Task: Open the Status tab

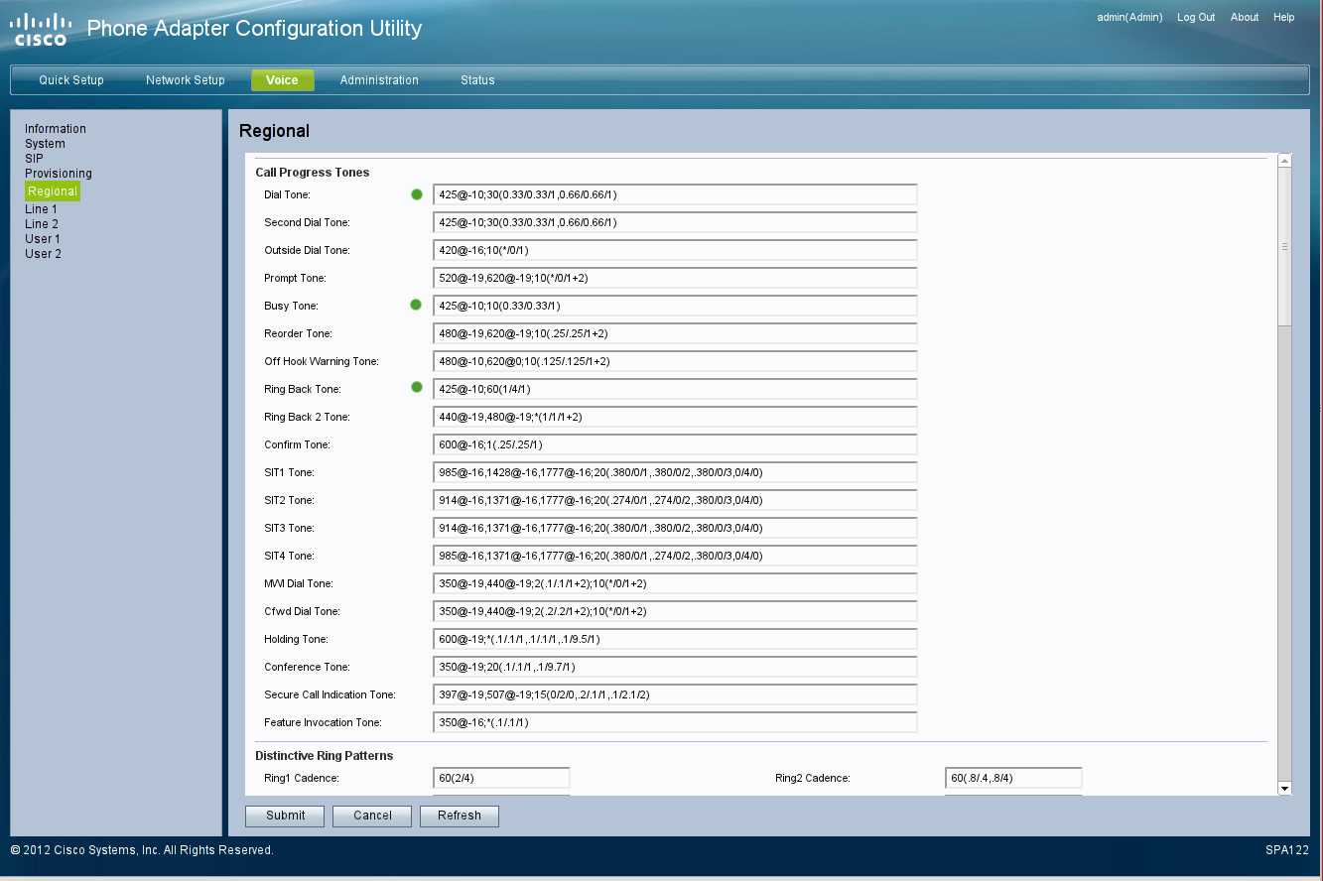Action: click(477, 80)
